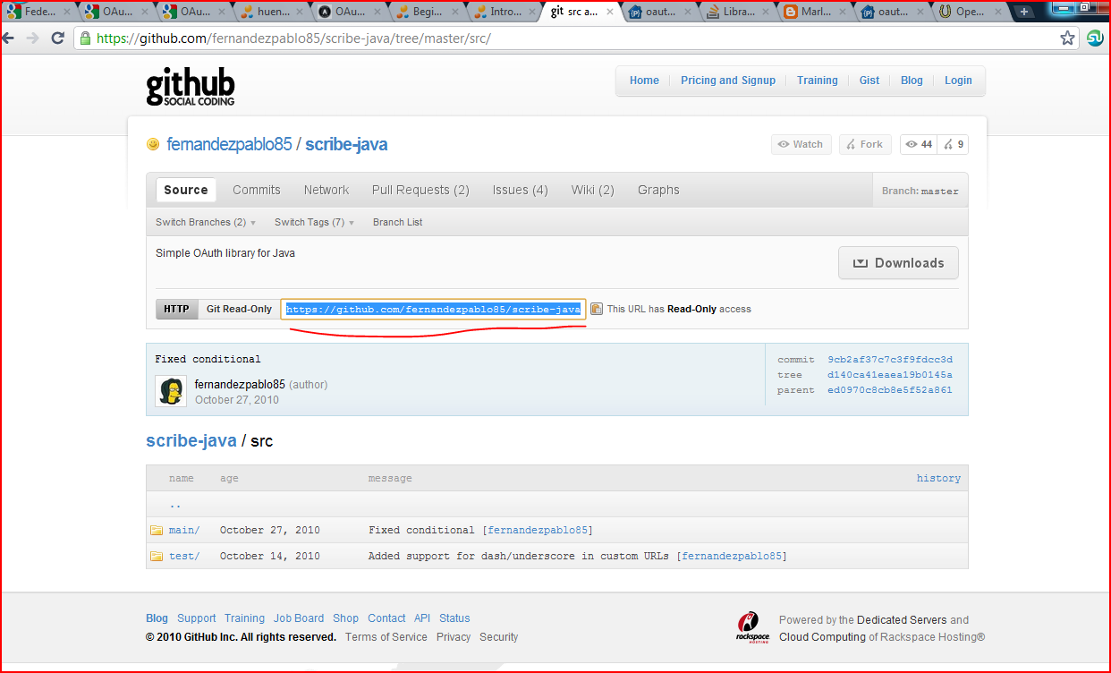Open fernandezpablo85 user link in repo title

(229, 144)
